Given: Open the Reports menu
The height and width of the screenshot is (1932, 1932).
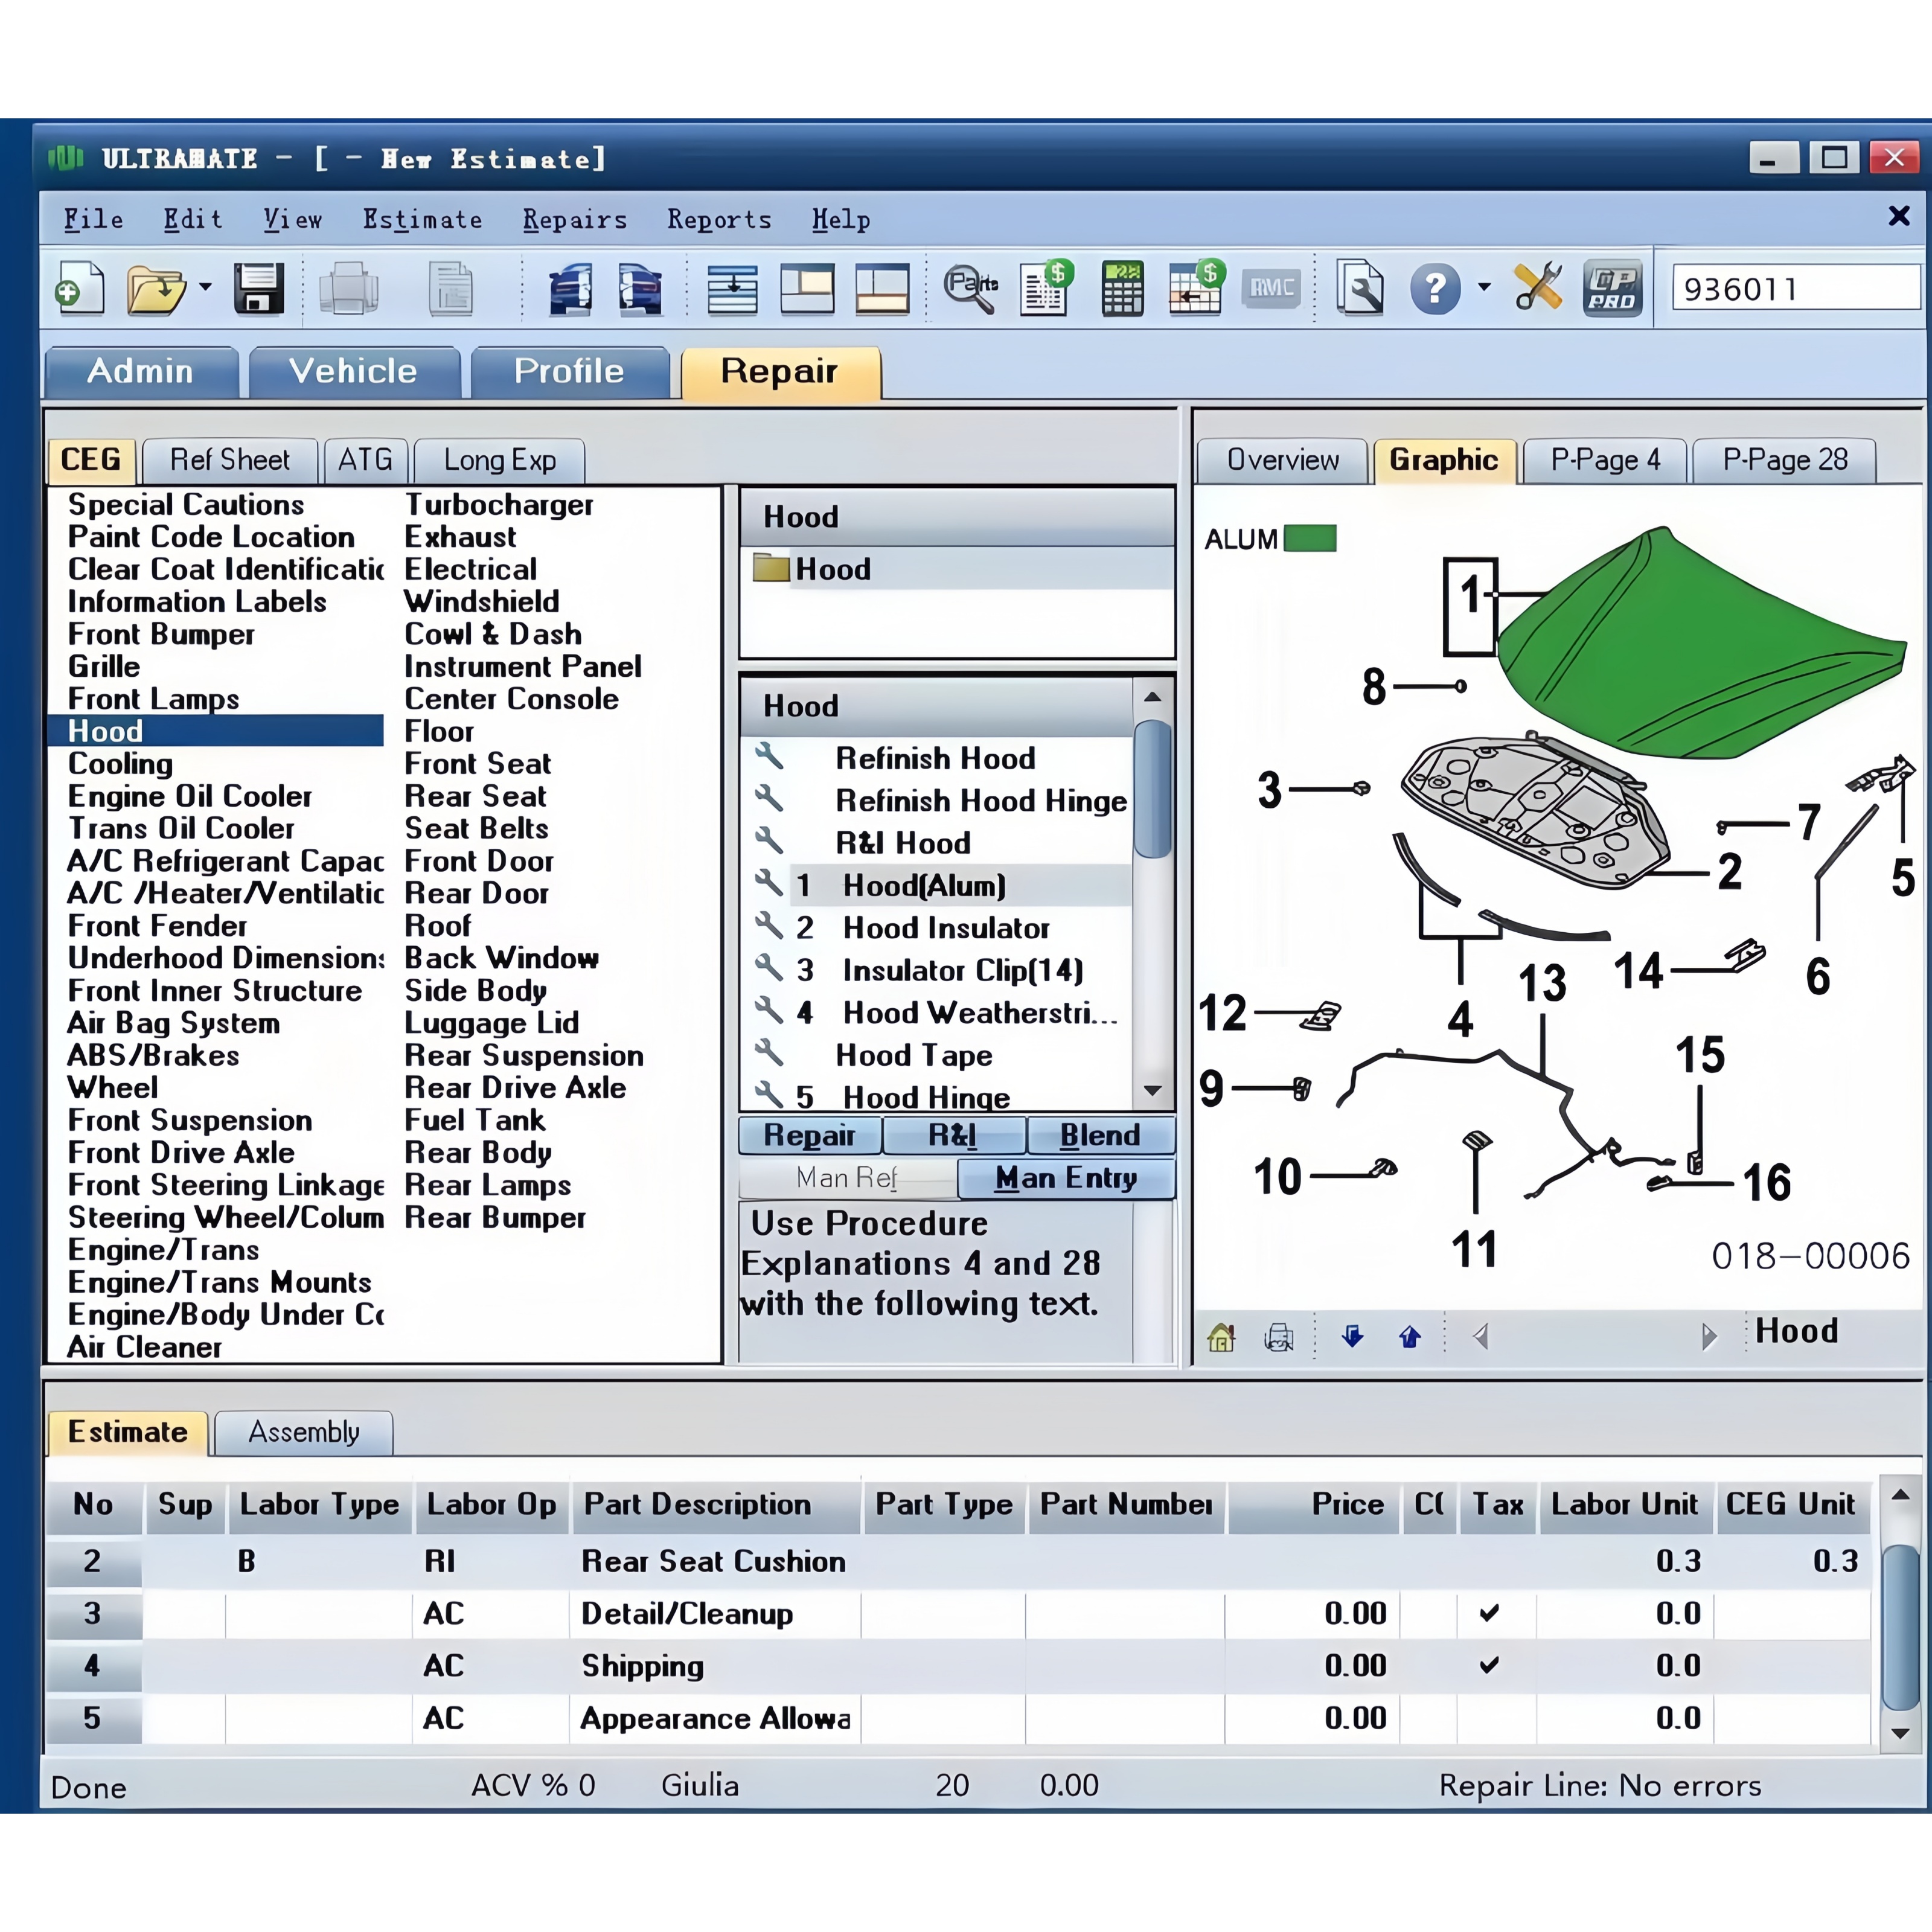Looking at the screenshot, I should (x=719, y=219).
